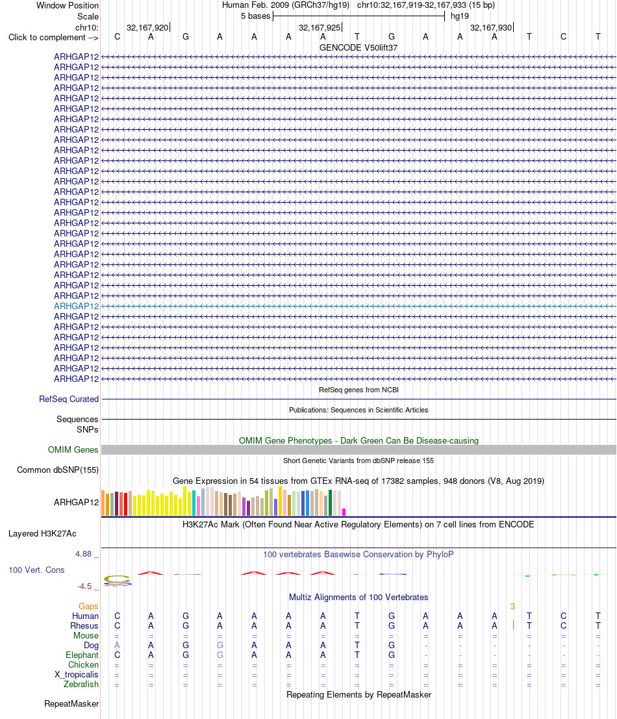This screenshot has width=617, height=719.
Task: Click the 4.88 PhyloP upper scale value
Action: click(83, 555)
